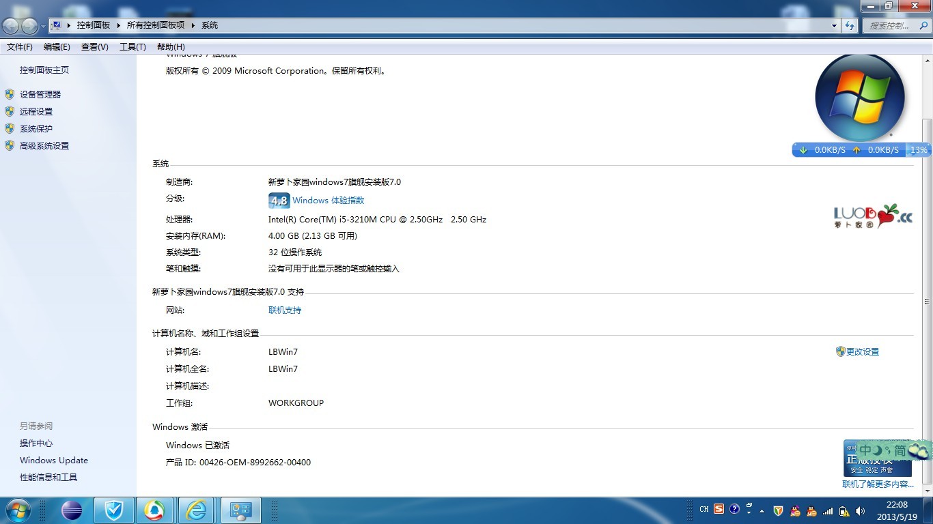Click 联机了解更多内容 link

click(878, 484)
